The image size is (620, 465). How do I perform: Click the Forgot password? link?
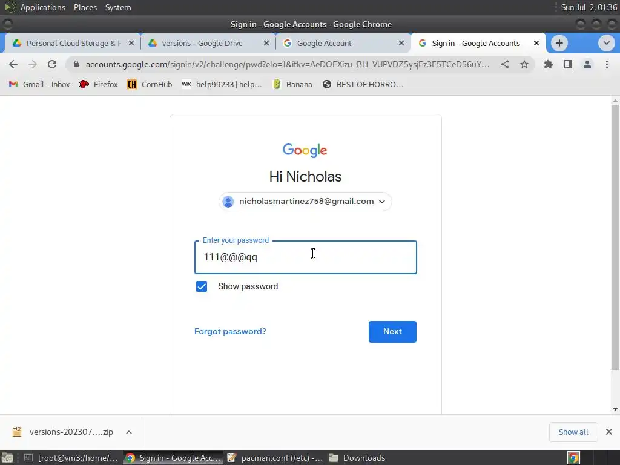click(230, 331)
